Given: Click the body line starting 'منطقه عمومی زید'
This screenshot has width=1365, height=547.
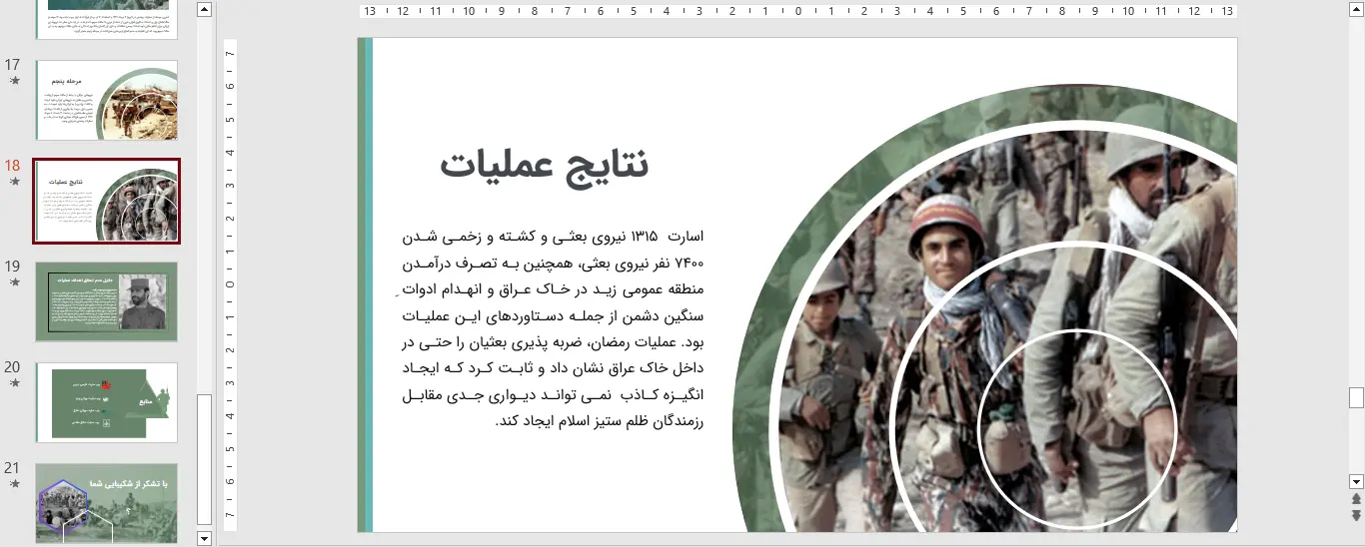Looking at the screenshot, I should (x=552, y=290).
